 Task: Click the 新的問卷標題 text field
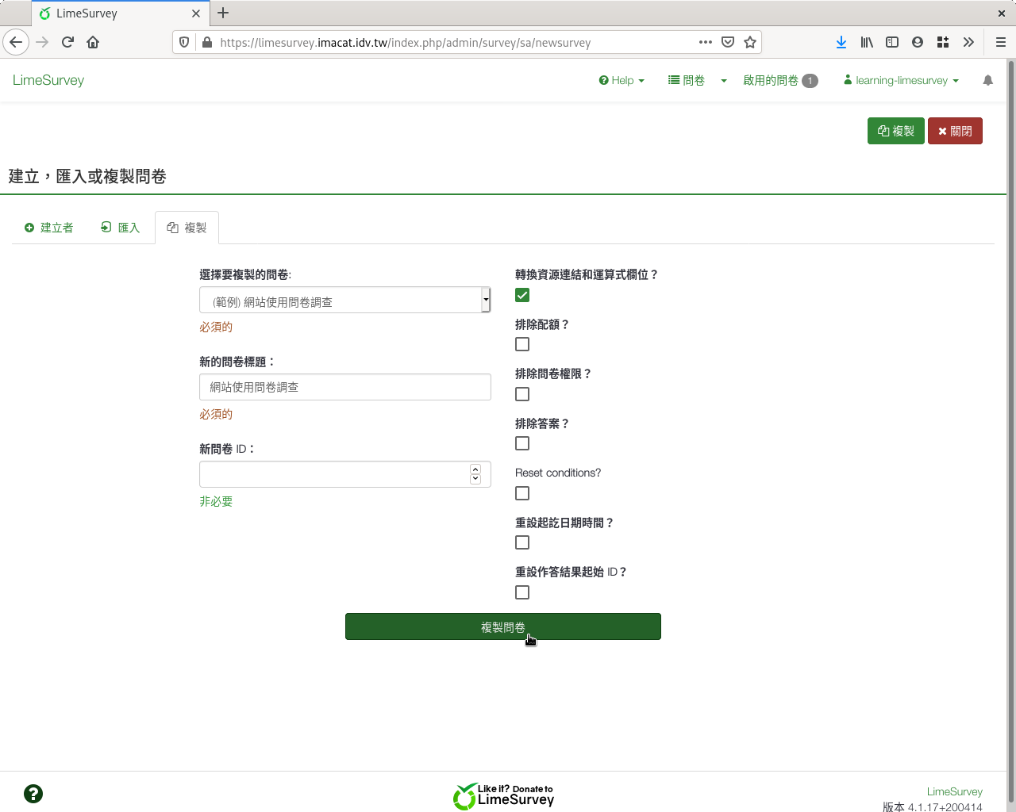click(345, 387)
